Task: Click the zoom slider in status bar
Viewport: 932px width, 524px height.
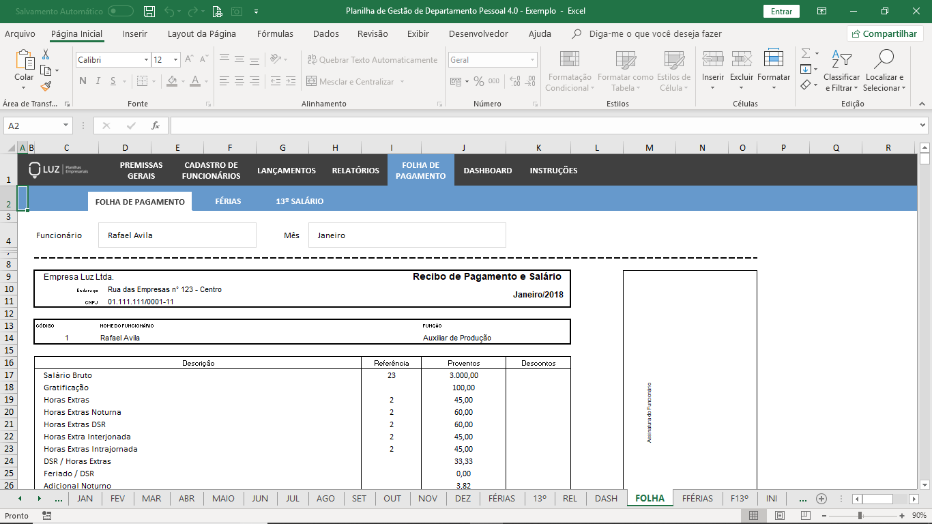Action: click(x=860, y=516)
